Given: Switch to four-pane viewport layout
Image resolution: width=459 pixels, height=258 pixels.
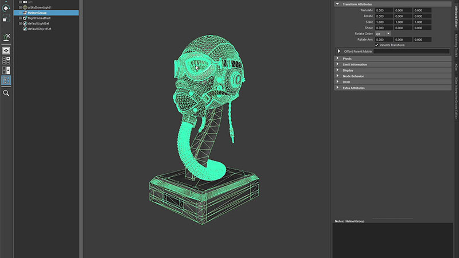Looking at the screenshot, I should pyautogui.click(x=6, y=60).
